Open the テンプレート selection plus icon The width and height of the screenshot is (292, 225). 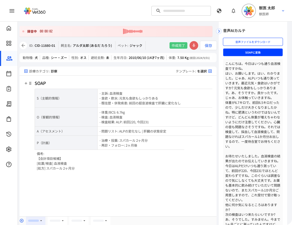click(210, 71)
